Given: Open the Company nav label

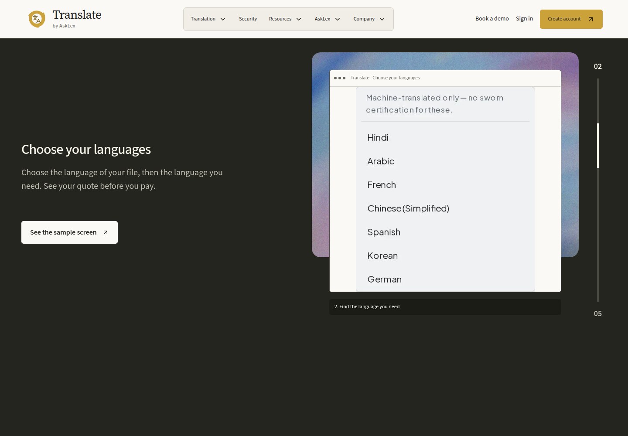Looking at the screenshot, I should 364,19.
